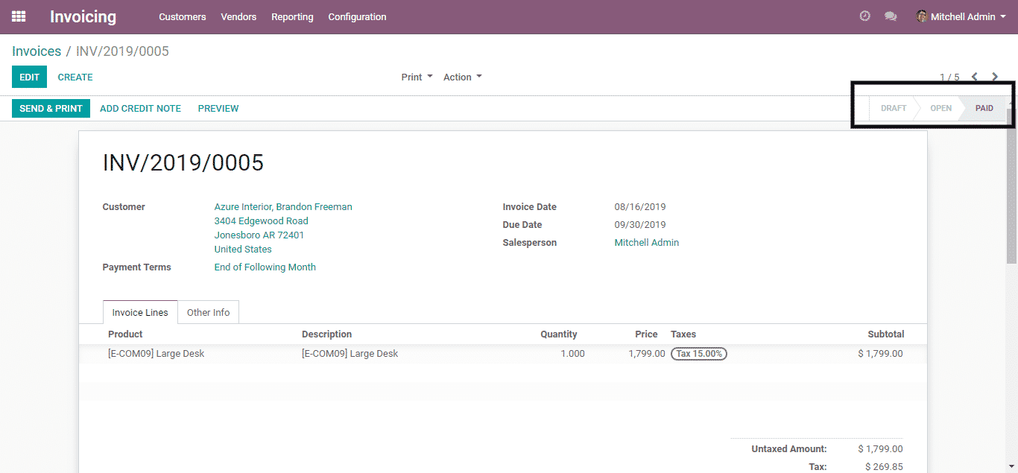Open the Customers menu
Image resolution: width=1018 pixels, height=473 pixels.
pyautogui.click(x=182, y=16)
